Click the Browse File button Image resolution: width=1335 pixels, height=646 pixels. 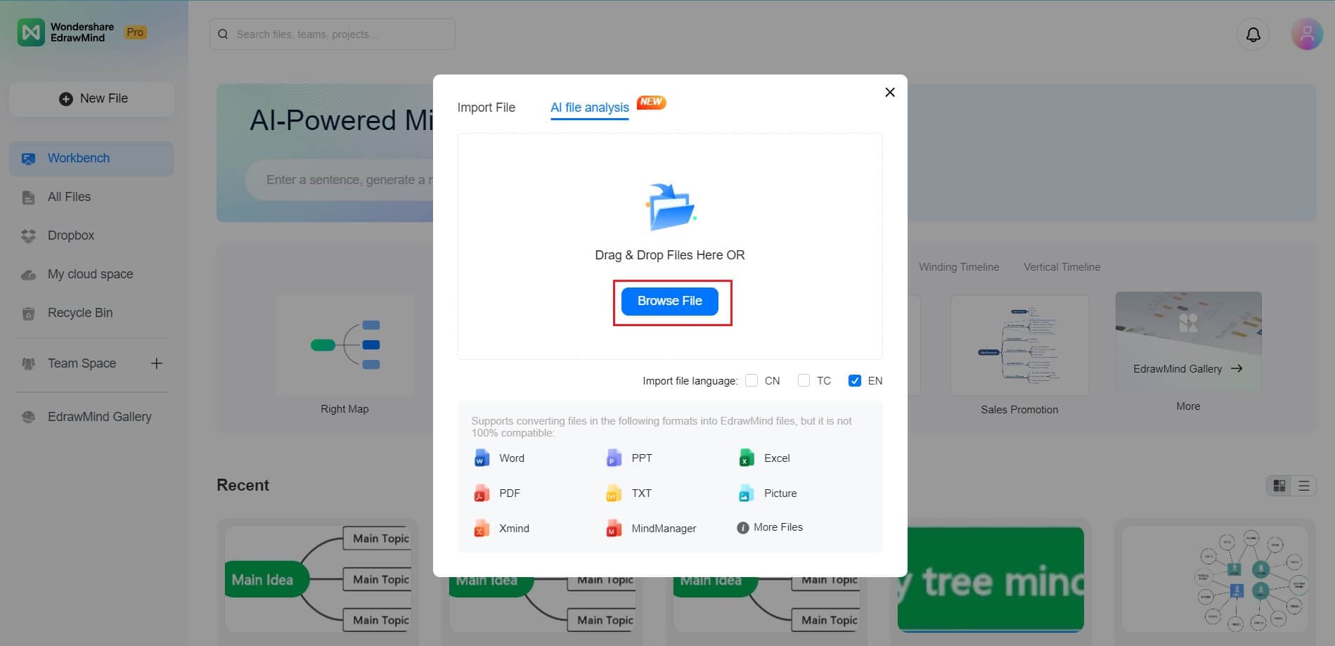(670, 302)
